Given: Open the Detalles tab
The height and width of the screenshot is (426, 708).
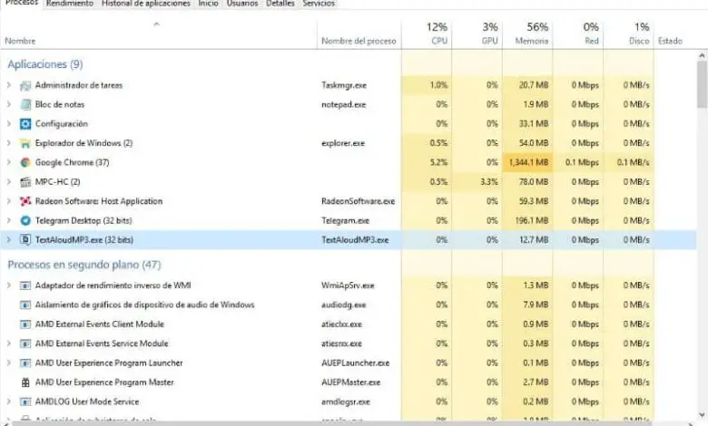Looking at the screenshot, I should (280, 4).
